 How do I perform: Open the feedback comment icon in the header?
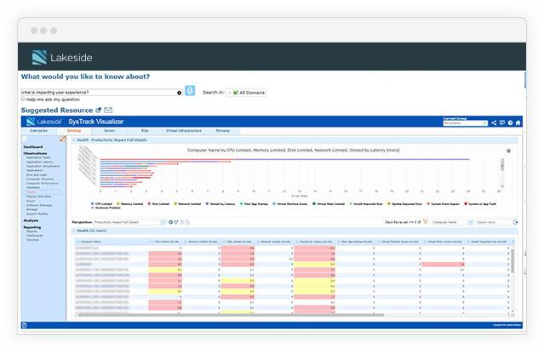502,122
